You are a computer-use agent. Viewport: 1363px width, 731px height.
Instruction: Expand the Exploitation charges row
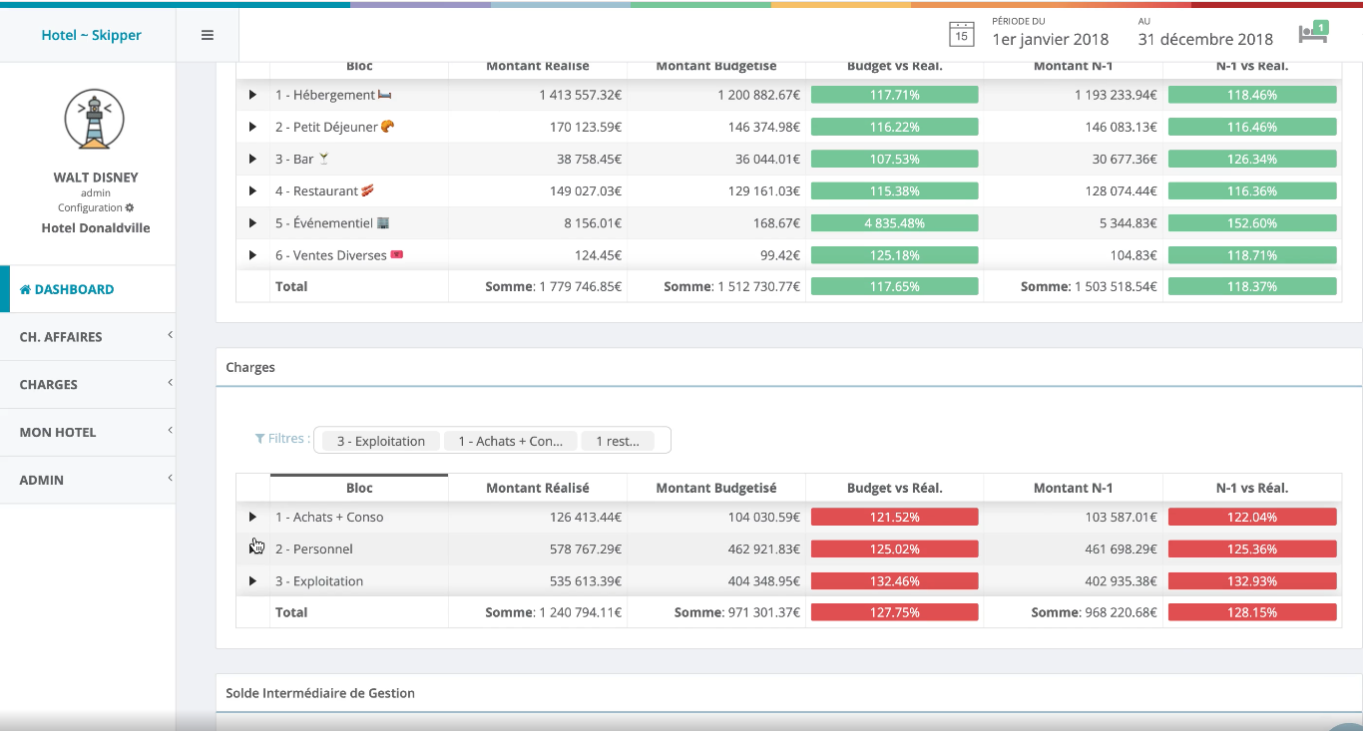pyautogui.click(x=252, y=580)
